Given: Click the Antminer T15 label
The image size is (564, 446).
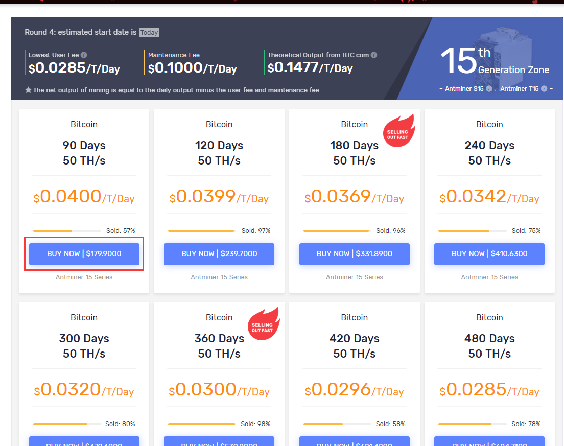Looking at the screenshot, I should (x=520, y=88).
